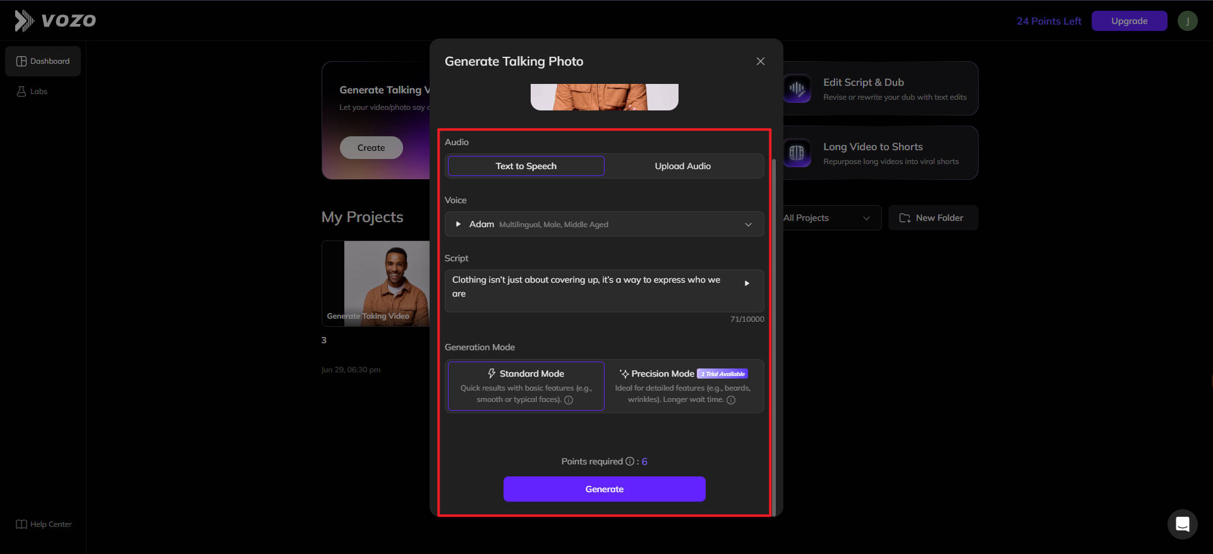The height and width of the screenshot is (554, 1213).
Task: Click the Generate button
Action: [605, 489]
